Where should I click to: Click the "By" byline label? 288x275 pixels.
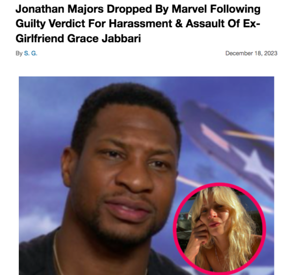tap(19, 53)
